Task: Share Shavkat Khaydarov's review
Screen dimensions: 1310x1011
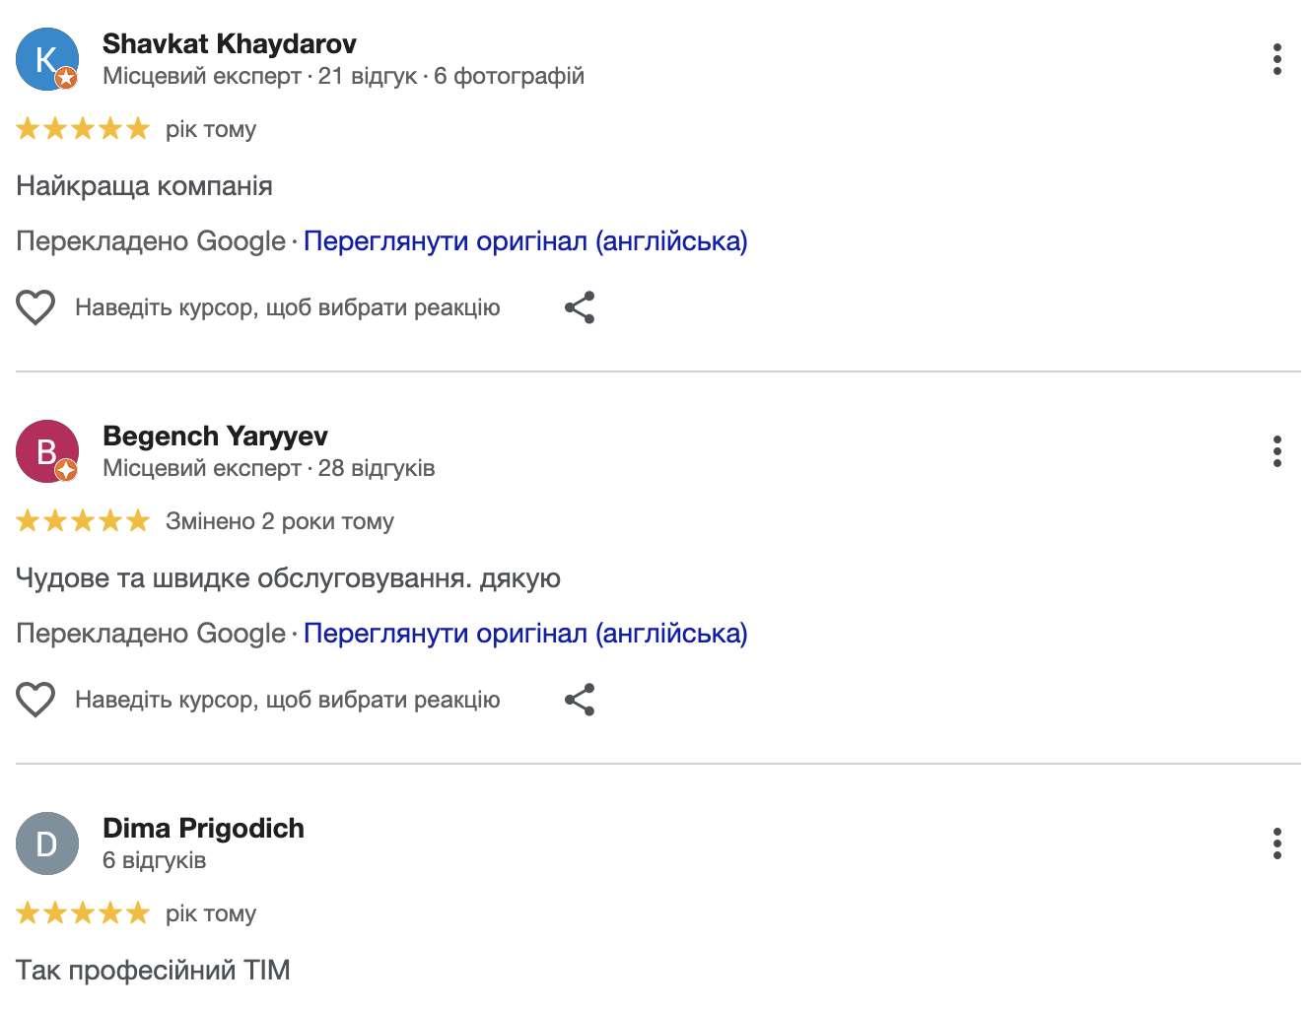Action: click(x=580, y=307)
